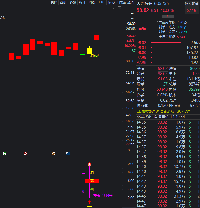
Task: Open the 统计 statistics menu
Action: (x=82, y=2)
